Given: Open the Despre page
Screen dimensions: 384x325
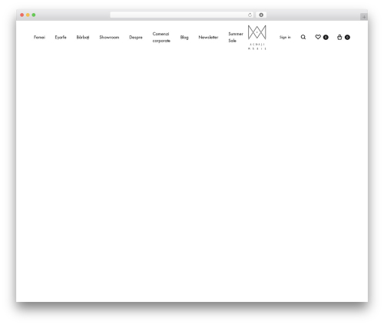Looking at the screenshot, I should click(136, 38).
